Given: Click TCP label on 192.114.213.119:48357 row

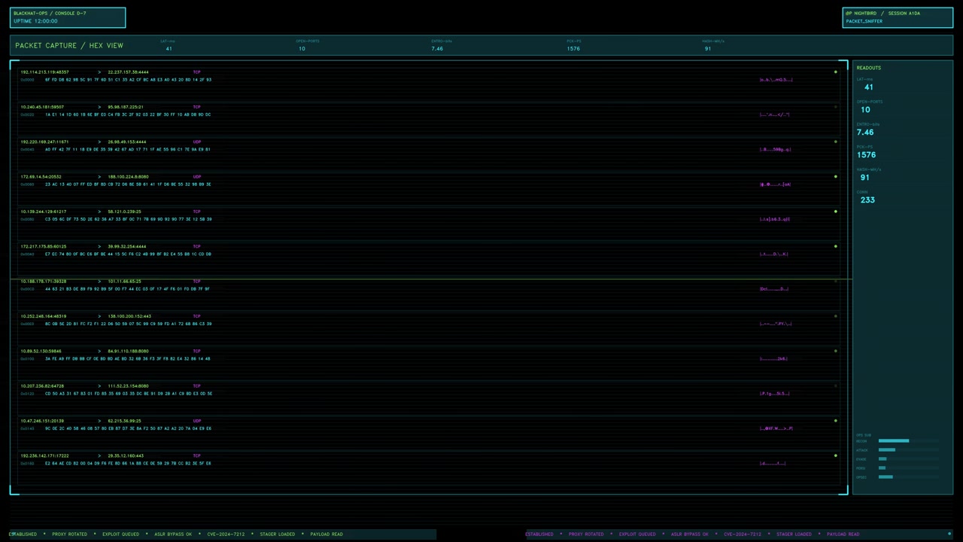Looking at the screenshot, I should [197, 72].
